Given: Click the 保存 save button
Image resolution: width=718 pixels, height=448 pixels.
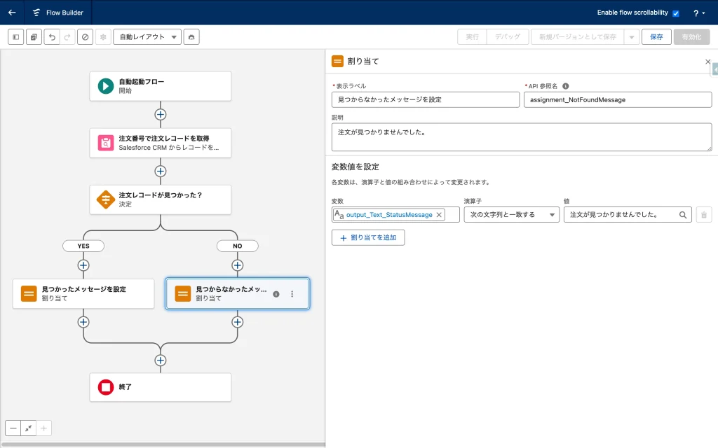Looking at the screenshot, I should [x=656, y=37].
